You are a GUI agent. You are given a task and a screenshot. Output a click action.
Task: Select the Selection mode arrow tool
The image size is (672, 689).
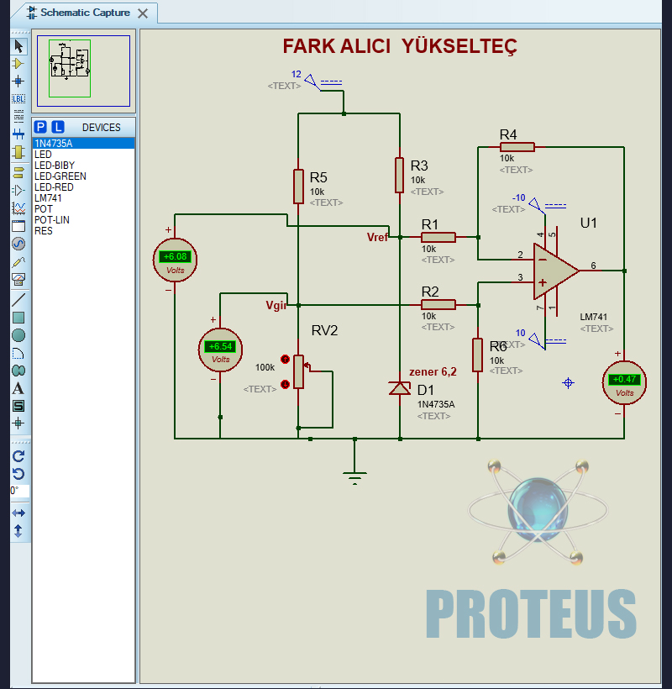click(x=18, y=46)
